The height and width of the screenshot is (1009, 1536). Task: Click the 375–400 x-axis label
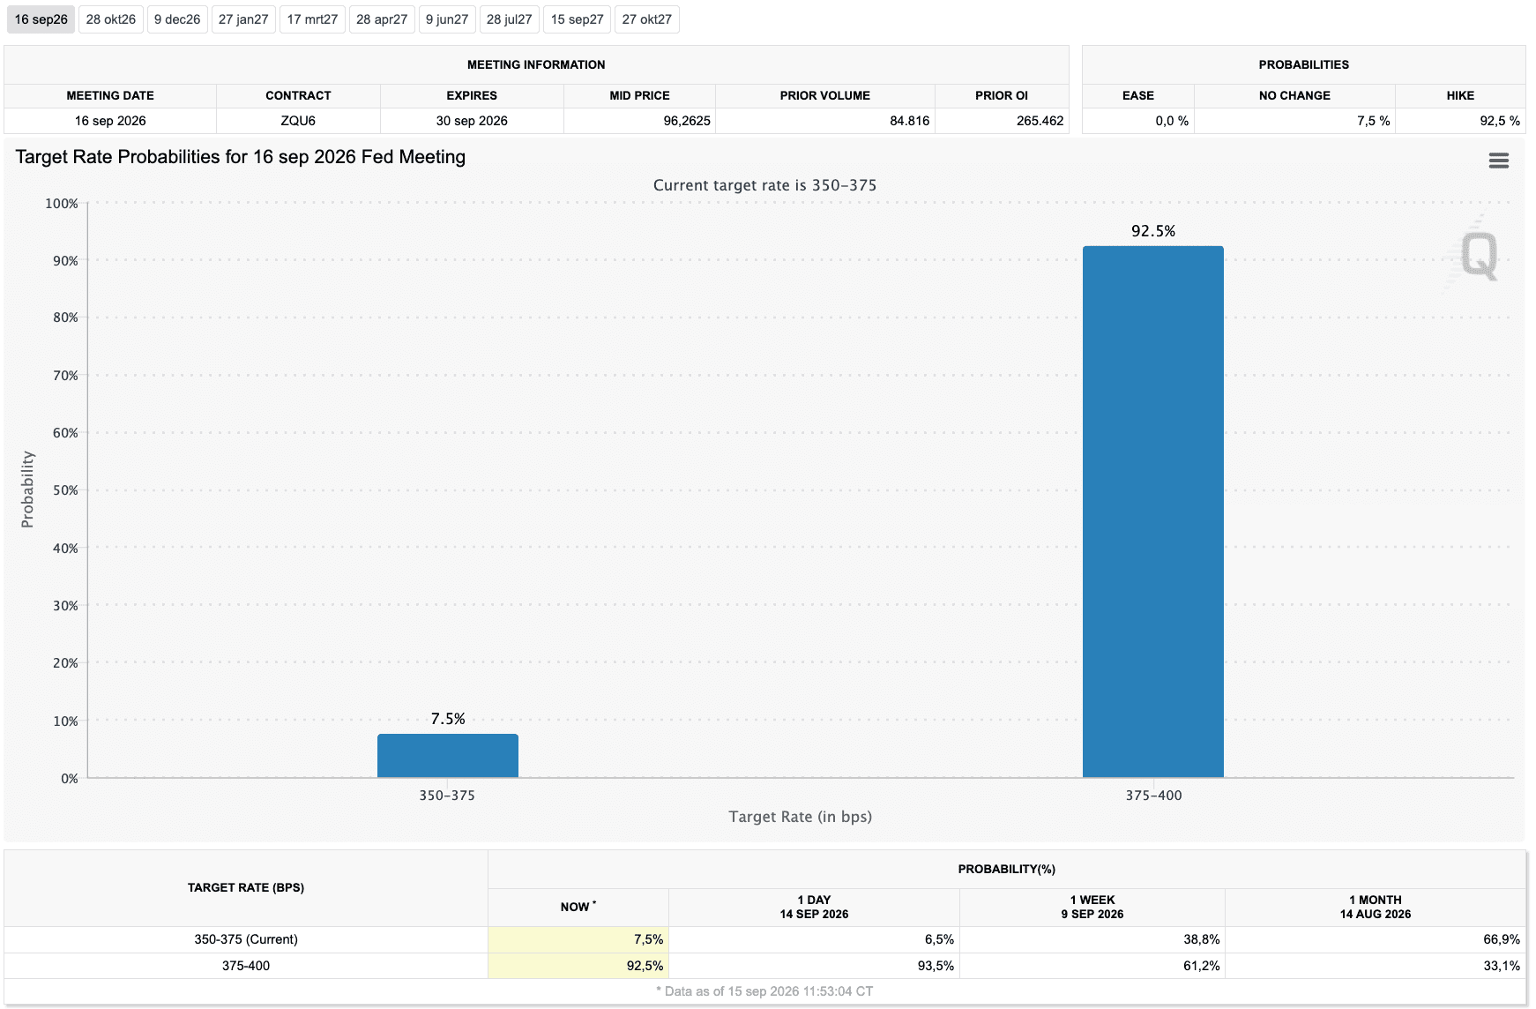pos(1153,796)
